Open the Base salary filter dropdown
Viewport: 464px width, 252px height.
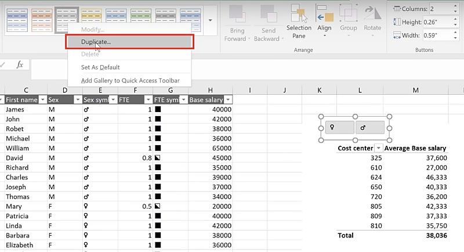tap(227, 99)
